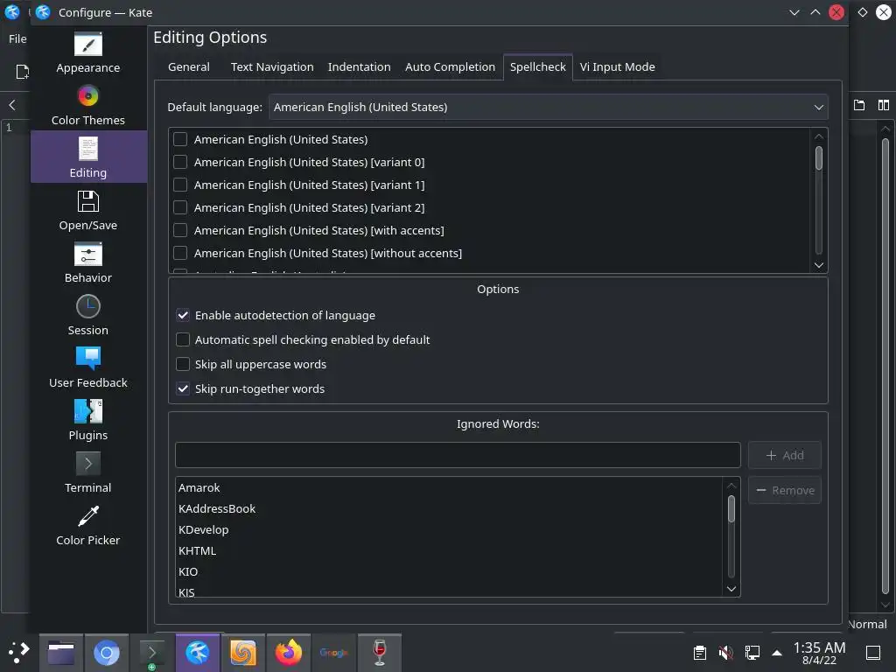
Task: Select Amarok in ignored words list
Action: click(449, 488)
